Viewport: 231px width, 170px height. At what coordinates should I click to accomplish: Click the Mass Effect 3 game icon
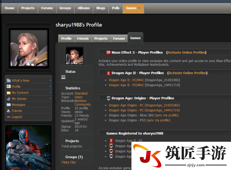(x=108, y=53)
